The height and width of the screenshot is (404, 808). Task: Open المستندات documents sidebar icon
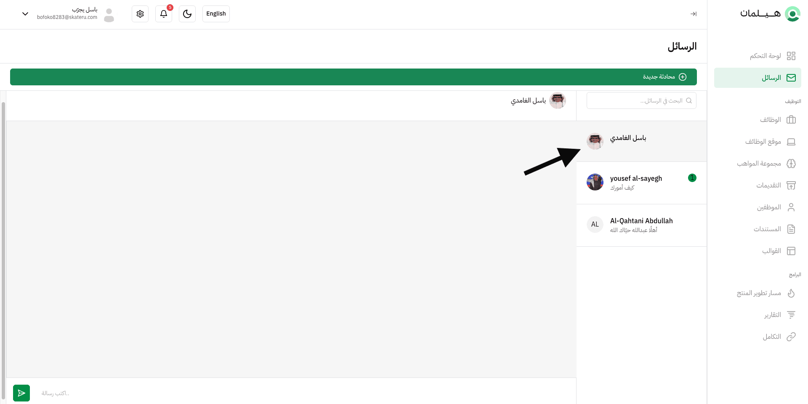click(x=791, y=229)
